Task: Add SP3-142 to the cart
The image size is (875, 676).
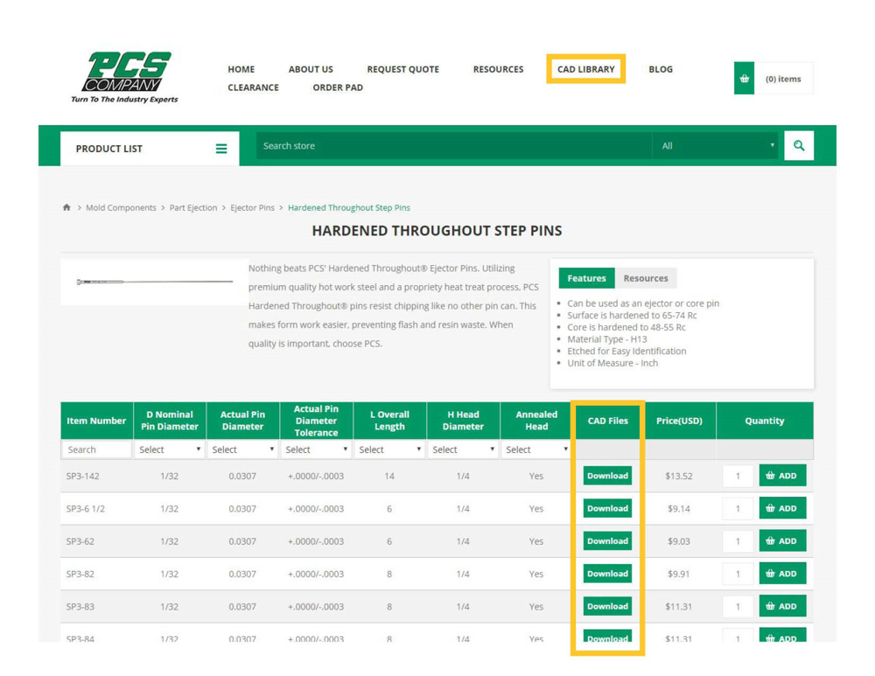Action: click(781, 476)
